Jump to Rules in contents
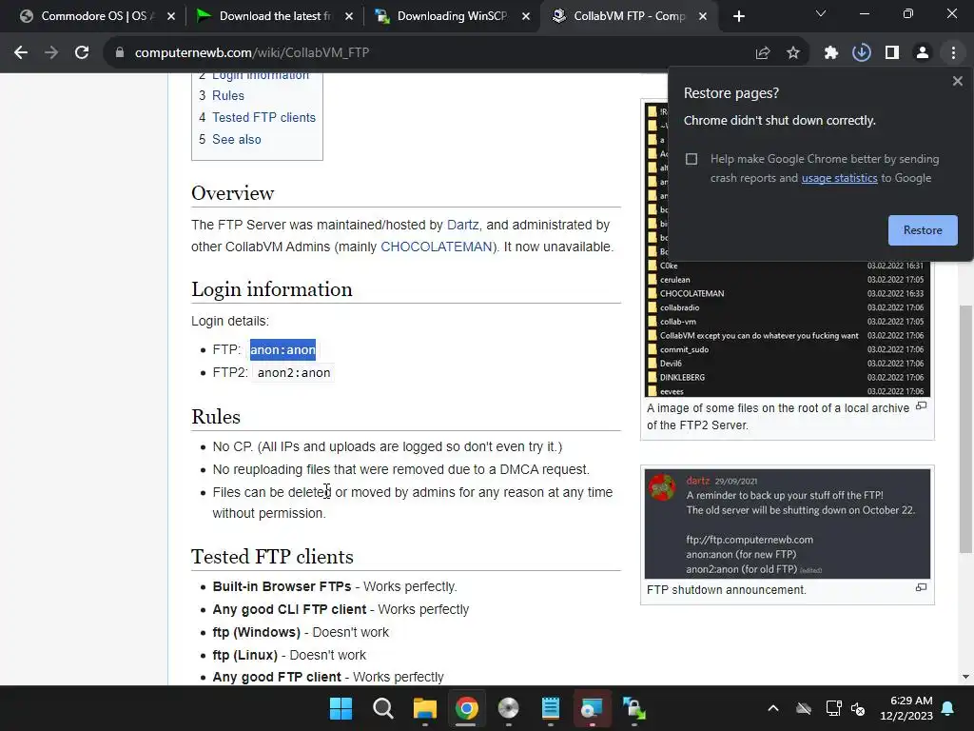The width and height of the screenshot is (974, 731). (228, 96)
